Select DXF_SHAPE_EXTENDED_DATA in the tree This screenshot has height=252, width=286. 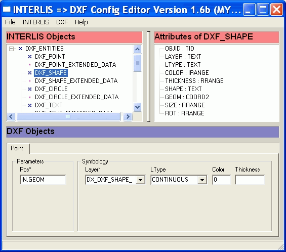point(76,81)
